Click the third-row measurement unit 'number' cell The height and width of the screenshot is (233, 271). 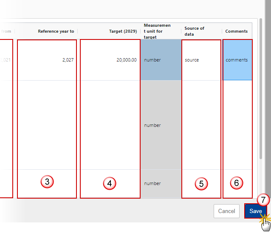coord(161,183)
